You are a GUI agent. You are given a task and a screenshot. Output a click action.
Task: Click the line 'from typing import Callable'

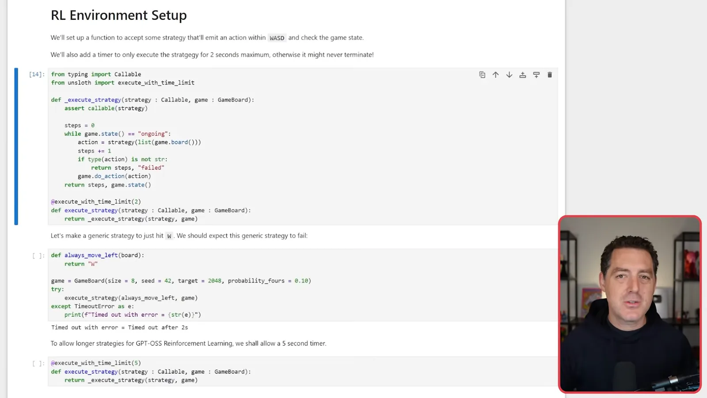coord(96,74)
